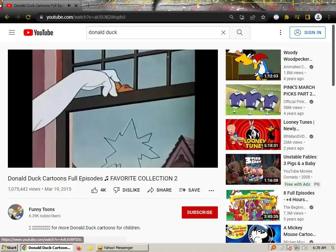Click the taskbar clock 6:39 AM
The height and width of the screenshot is (252, 336).
319,248
